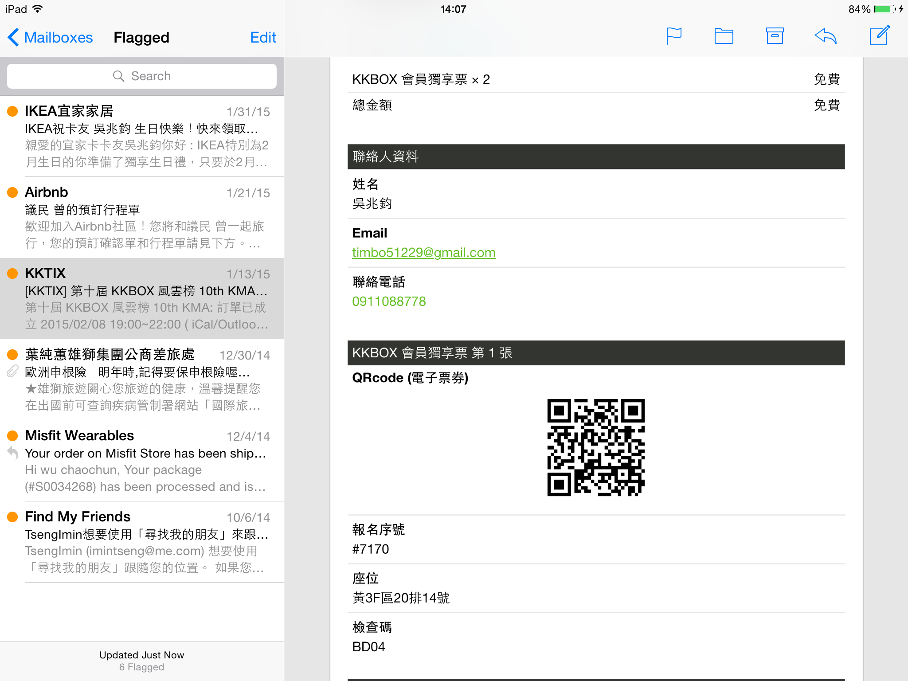Tap the 總金額 row

[x=596, y=105]
